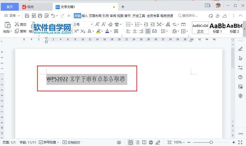Image resolution: width=246 pixels, height=146 pixels.
Task: Click distributed alignment icon
Action: 154,31
